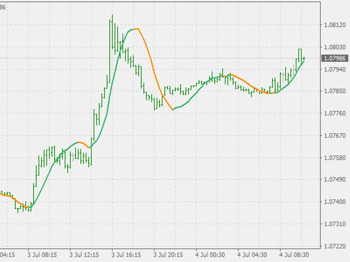
Task: Click time label 3 Jul 12:15
Action: pos(84,255)
